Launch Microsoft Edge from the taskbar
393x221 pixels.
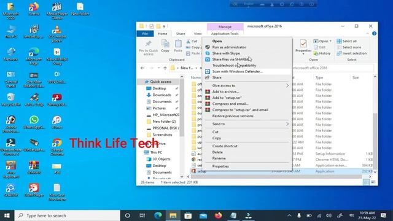point(158,215)
